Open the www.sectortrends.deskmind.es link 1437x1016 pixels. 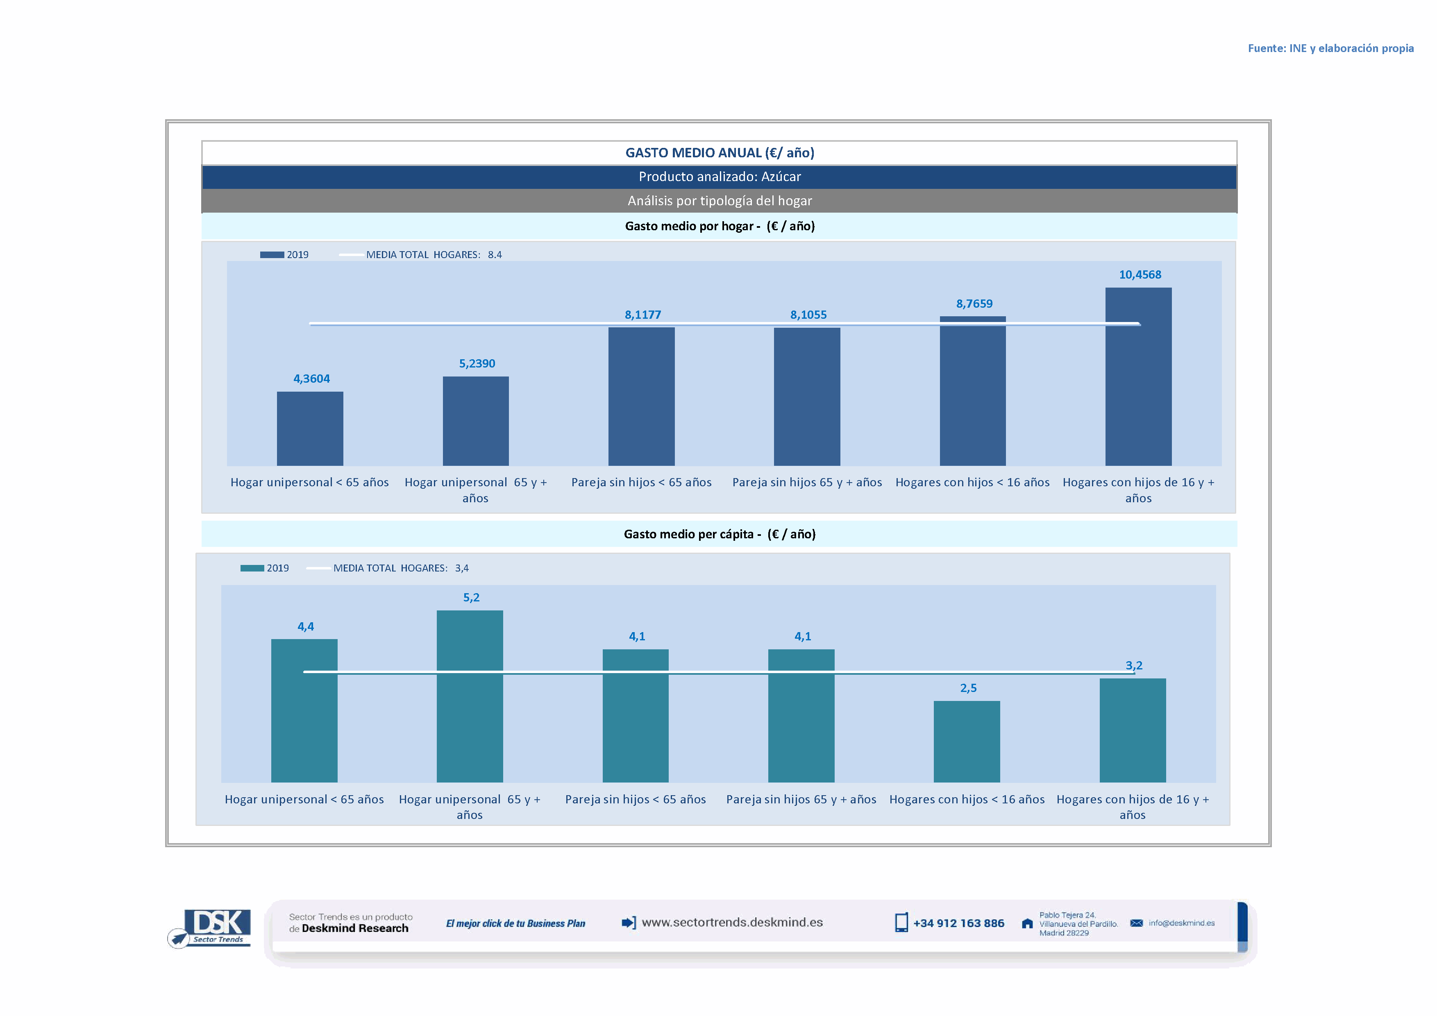tap(732, 922)
